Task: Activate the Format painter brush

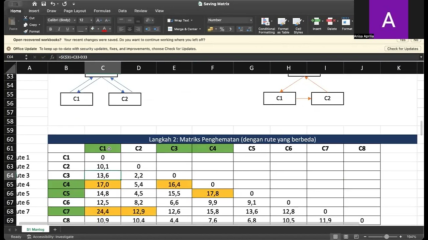Action: [32, 31]
